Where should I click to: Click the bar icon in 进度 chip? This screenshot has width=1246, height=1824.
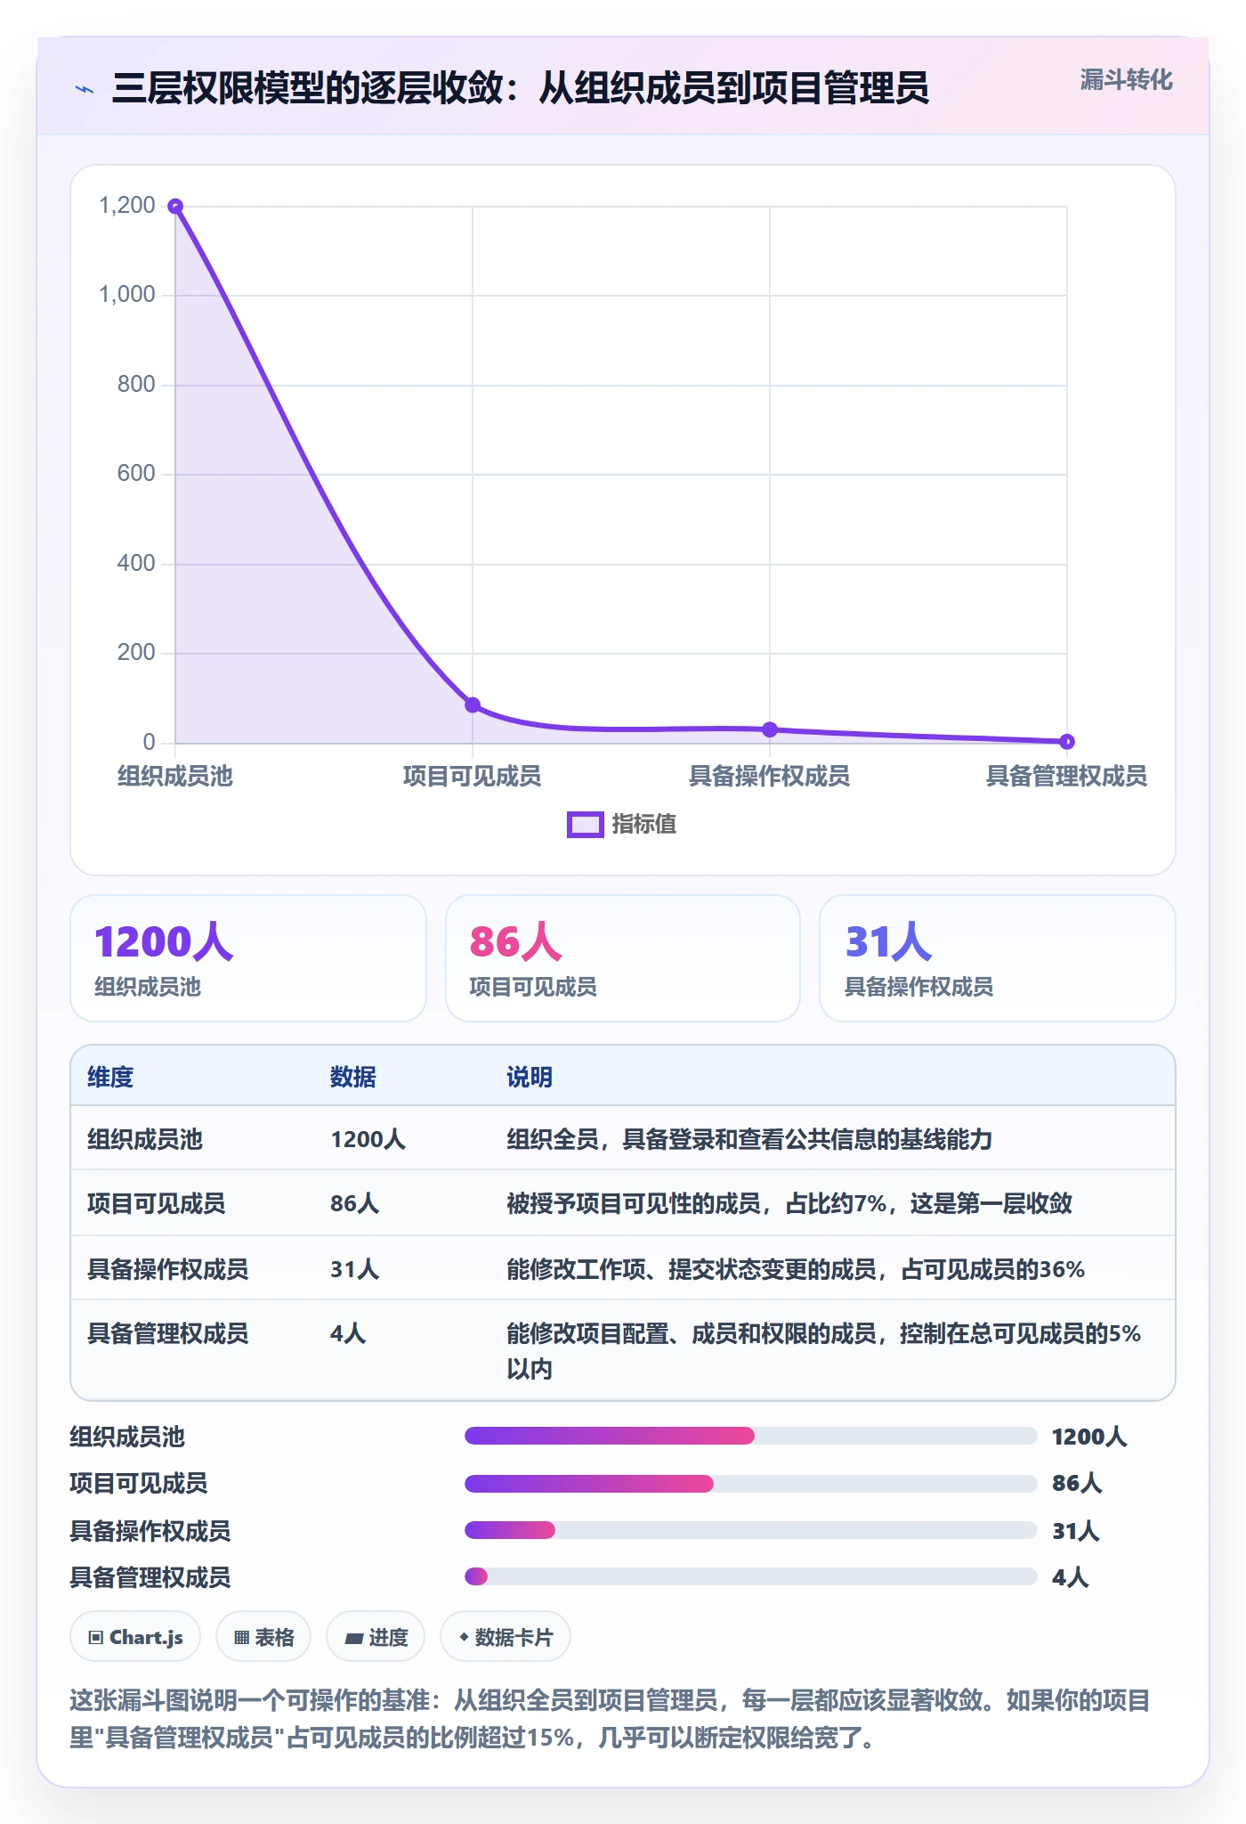click(x=354, y=1638)
